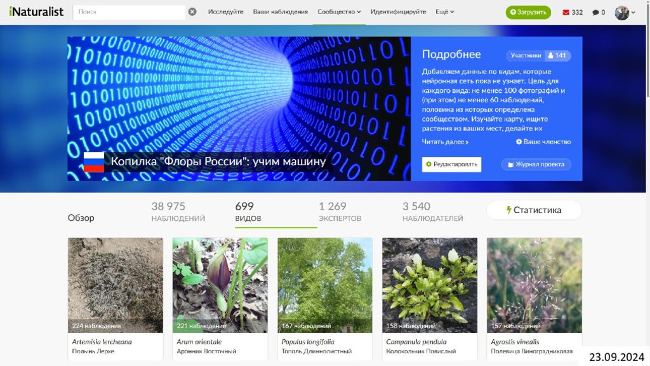Image resolution: width=650 pixels, height=366 pixels.
Task: Click the green Загрузить upload button
Action: point(528,12)
